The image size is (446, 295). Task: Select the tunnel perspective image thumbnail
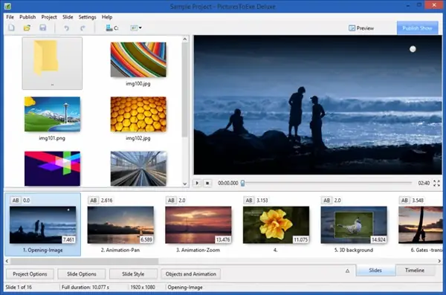tap(138, 169)
